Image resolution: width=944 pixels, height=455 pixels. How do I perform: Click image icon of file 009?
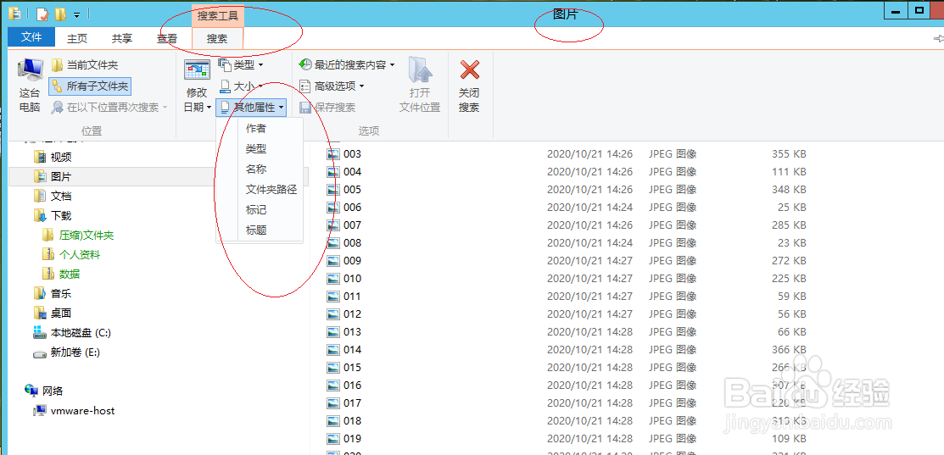click(333, 261)
